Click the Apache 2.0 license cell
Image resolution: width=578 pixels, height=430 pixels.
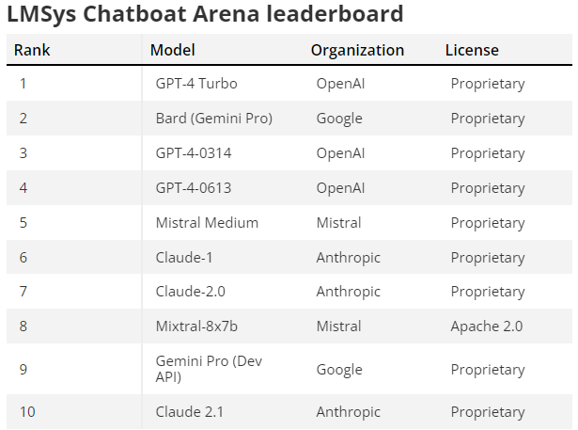[x=487, y=326]
